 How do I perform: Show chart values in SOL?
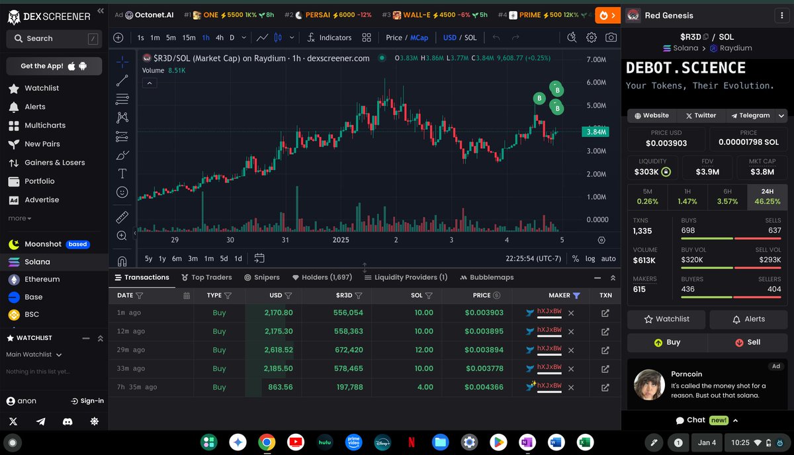(470, 38)
